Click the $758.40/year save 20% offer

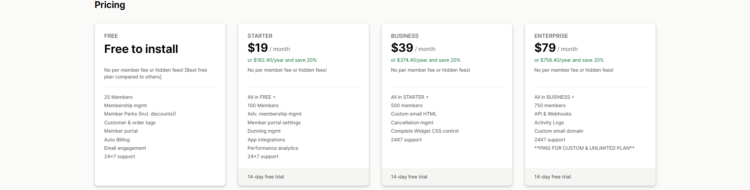click(569, 60)
